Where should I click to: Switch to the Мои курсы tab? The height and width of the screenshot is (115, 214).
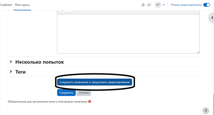[x=22, y=5]
